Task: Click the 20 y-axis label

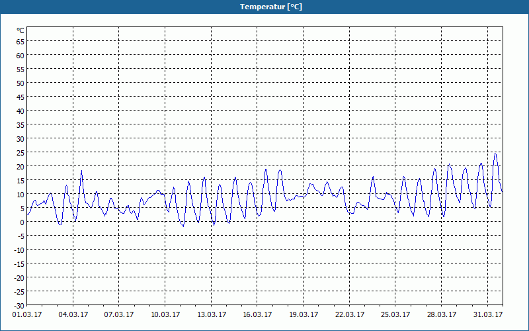Action: pyautogui.click(x=20, y=167)
